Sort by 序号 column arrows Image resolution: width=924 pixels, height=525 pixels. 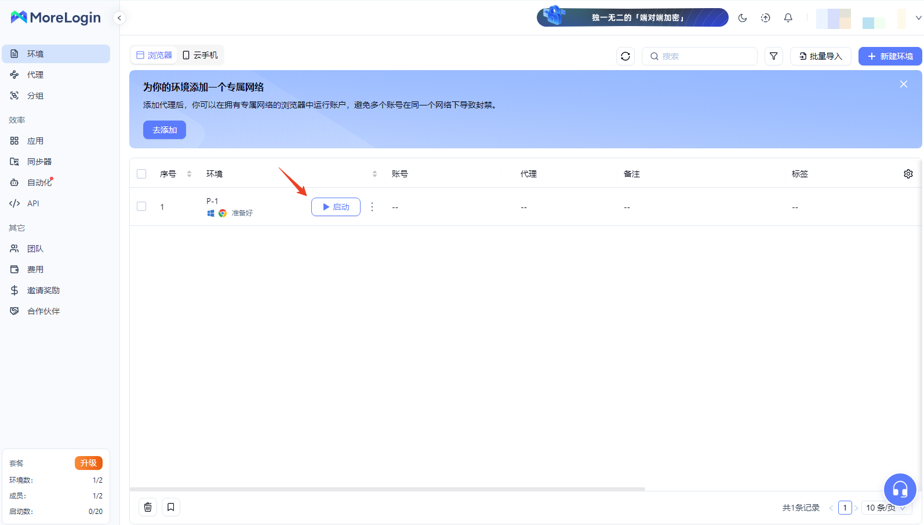pos(189,174)
